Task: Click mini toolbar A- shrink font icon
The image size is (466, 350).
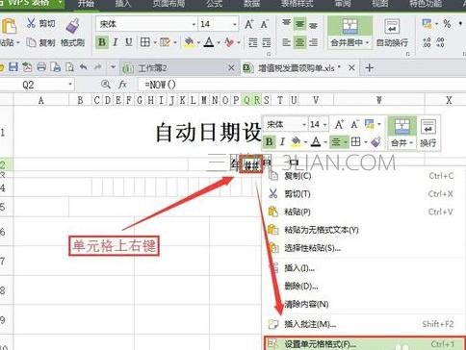Action: pos(354,124)
